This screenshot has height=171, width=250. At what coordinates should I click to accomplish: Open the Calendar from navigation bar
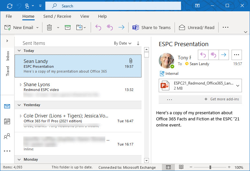pyautogui.click(x=7, y=121)
